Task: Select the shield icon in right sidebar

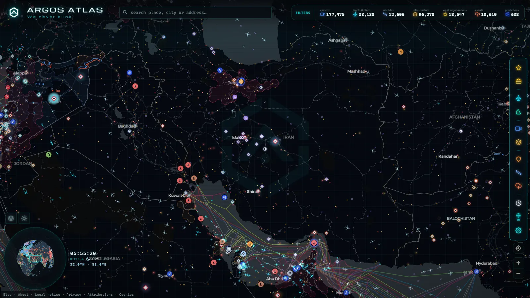Action: point(518,159)
